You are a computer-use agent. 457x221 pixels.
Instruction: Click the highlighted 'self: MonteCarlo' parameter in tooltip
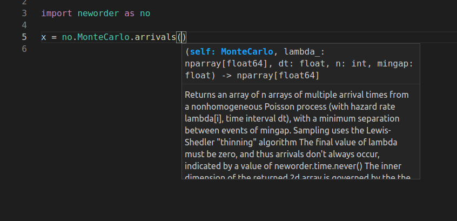[x=231, y=52]
